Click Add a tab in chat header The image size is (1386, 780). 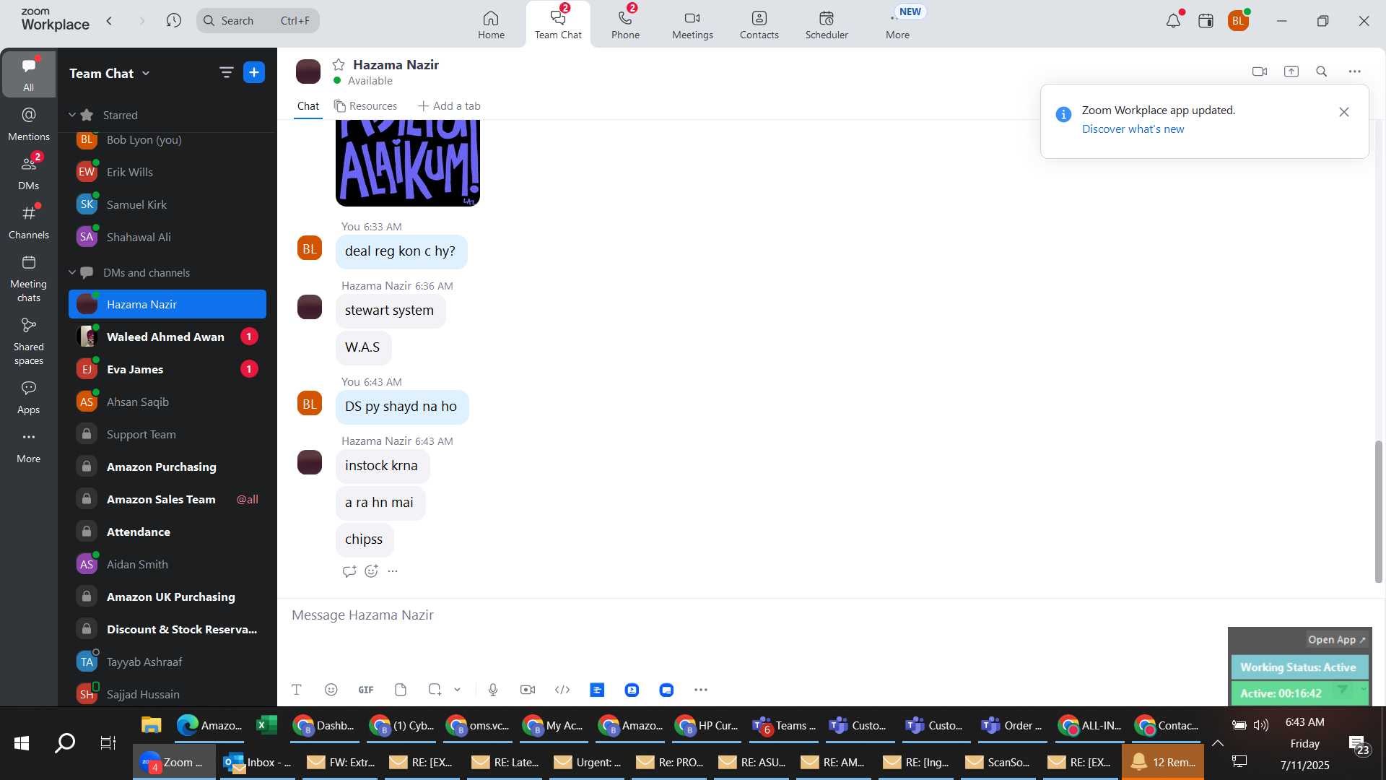(449, 106)
